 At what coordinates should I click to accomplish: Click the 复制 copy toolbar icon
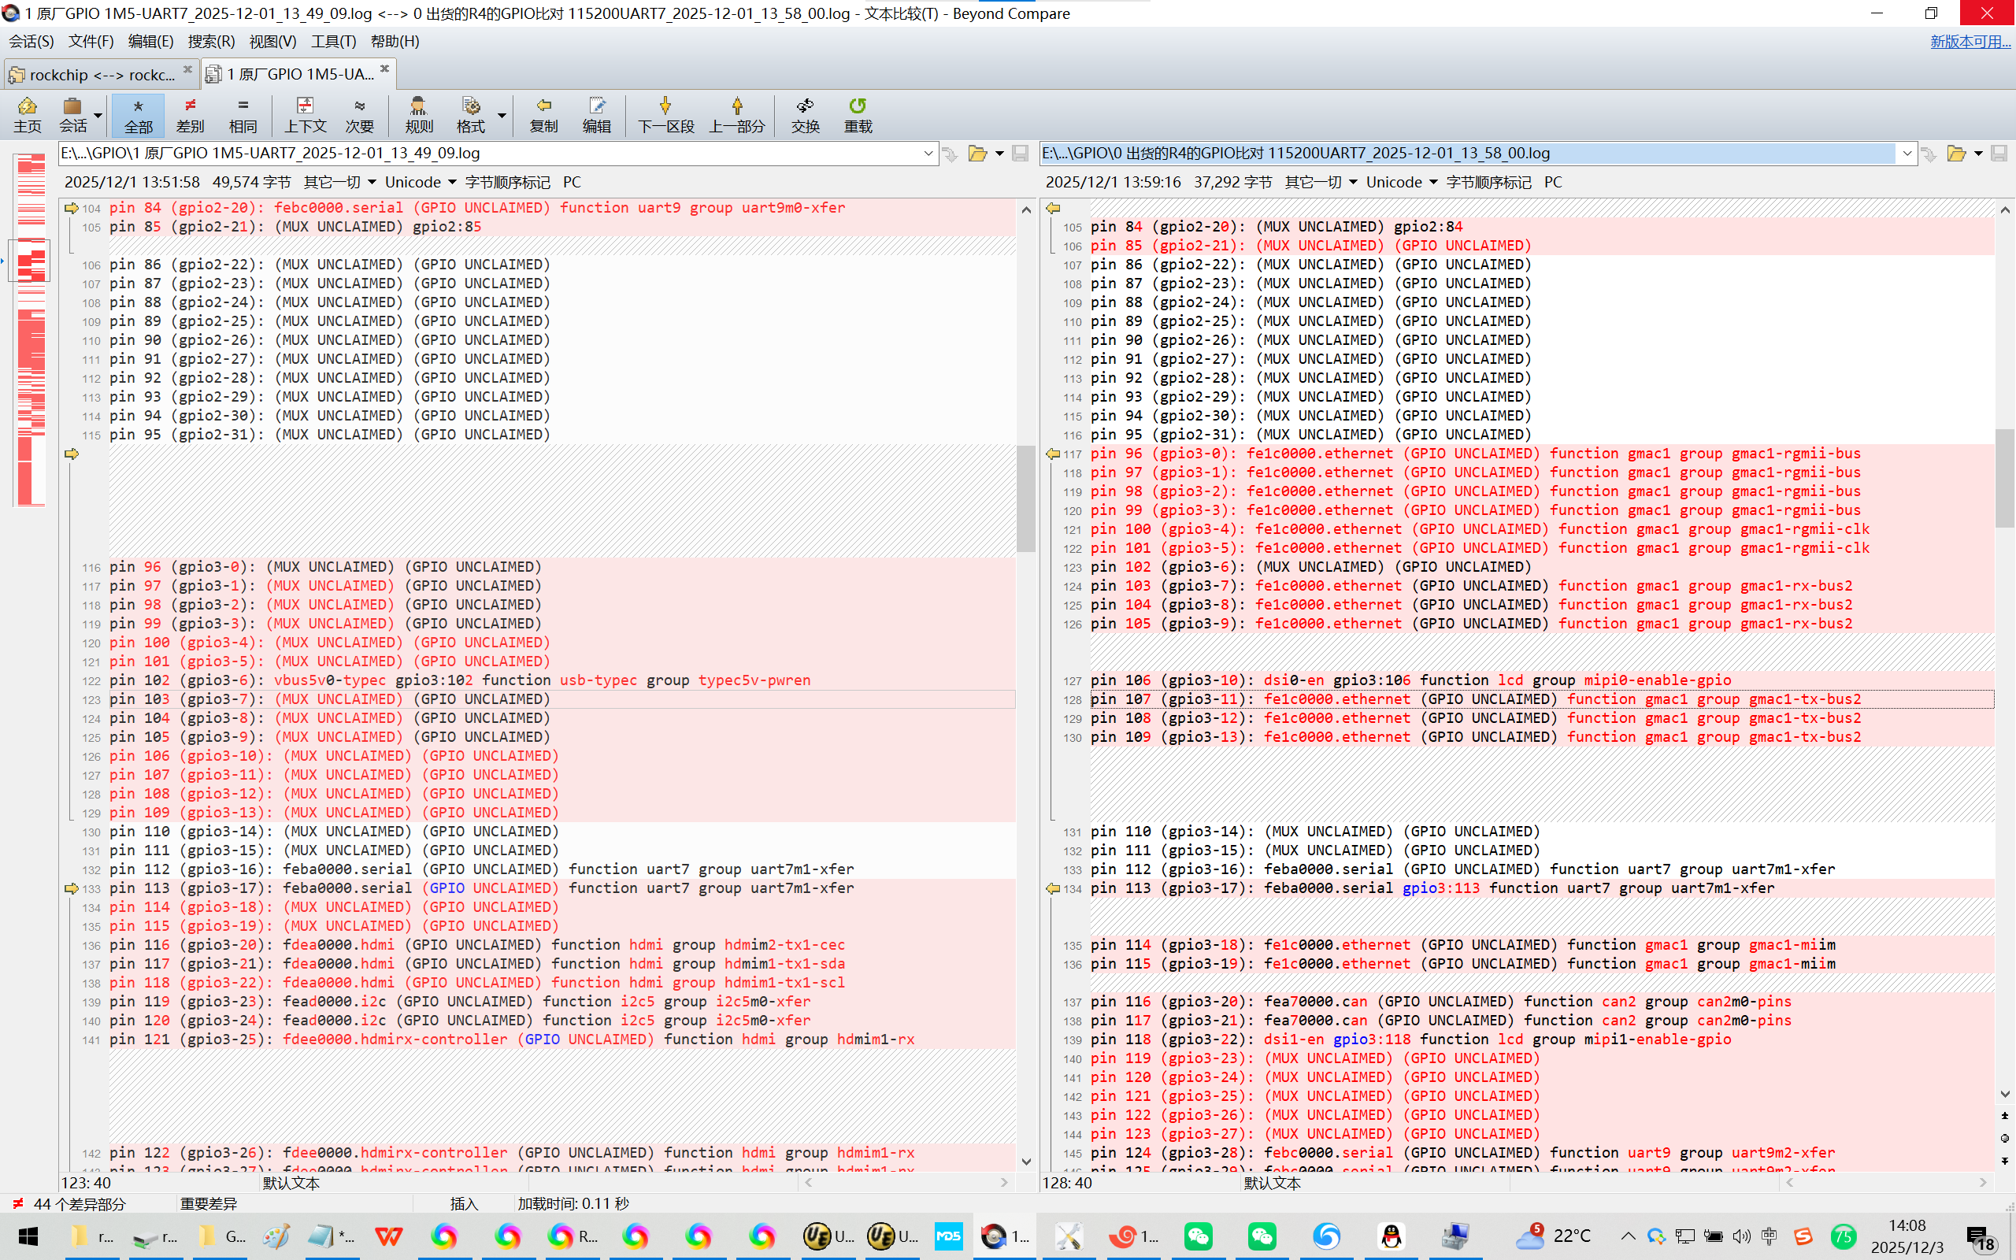tap(543, 114)
